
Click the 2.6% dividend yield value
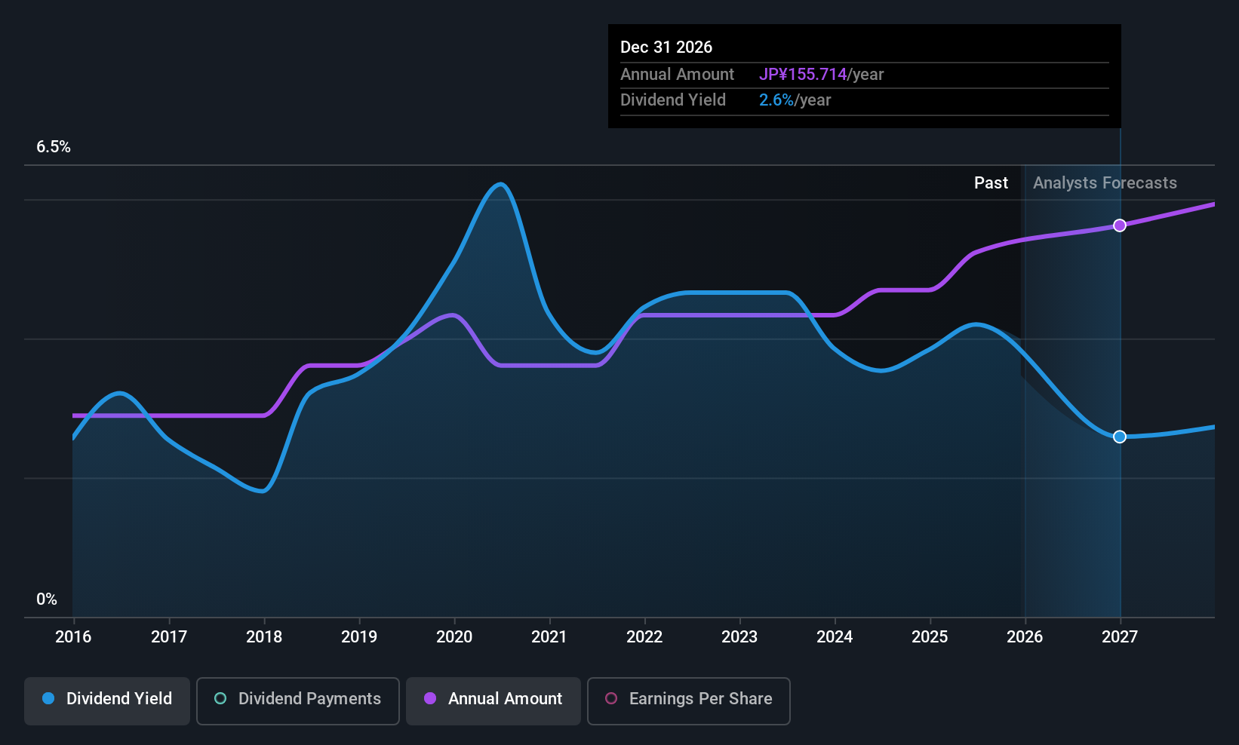776,100
